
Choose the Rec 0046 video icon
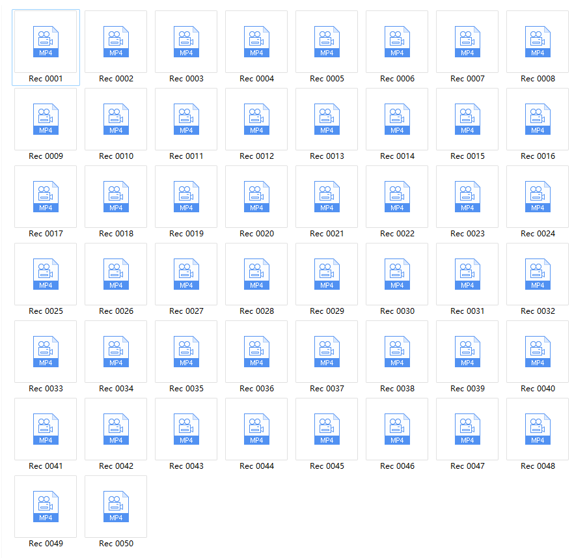397,429
